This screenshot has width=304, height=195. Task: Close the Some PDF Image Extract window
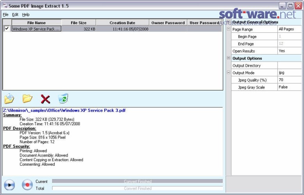299,5
